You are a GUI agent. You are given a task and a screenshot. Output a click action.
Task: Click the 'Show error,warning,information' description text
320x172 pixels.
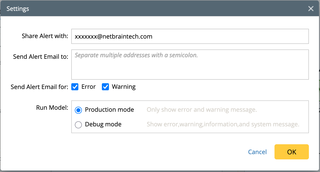click(x=223, y=124)
